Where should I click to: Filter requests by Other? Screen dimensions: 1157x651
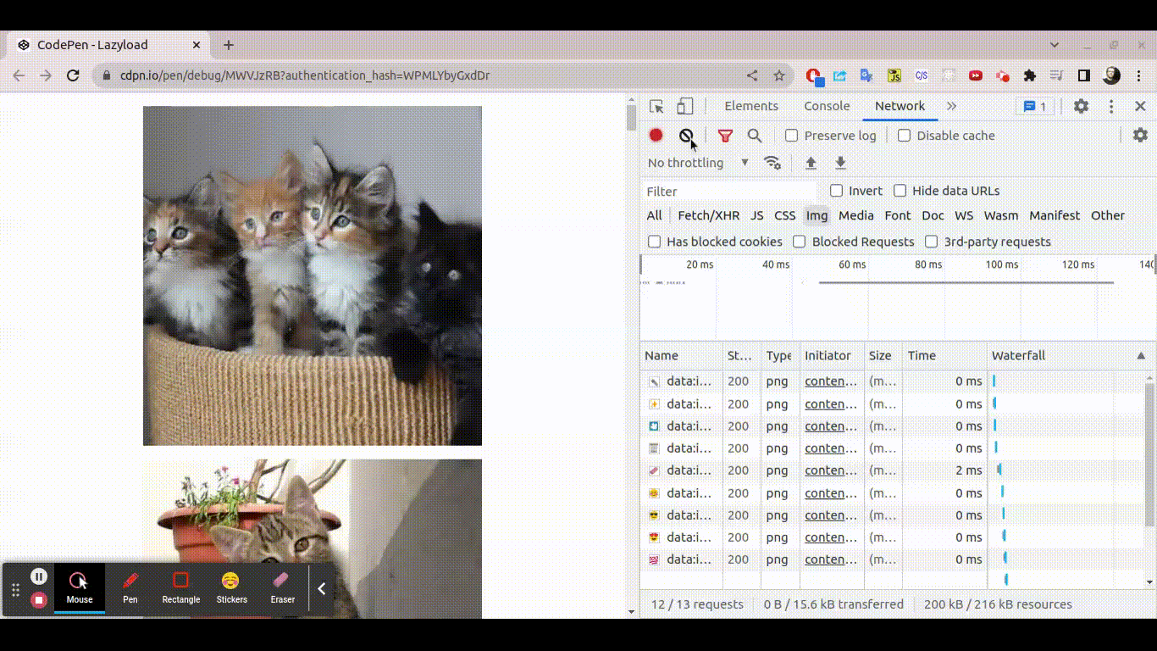pos(1108,215)
